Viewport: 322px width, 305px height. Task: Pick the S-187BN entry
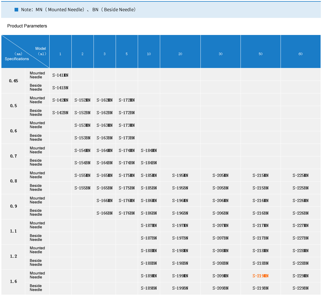pos(149,238)
